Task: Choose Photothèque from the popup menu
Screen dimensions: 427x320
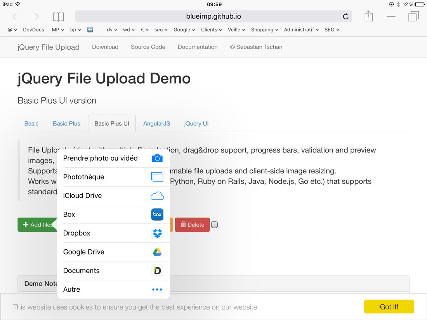Action: click(114, 177)
